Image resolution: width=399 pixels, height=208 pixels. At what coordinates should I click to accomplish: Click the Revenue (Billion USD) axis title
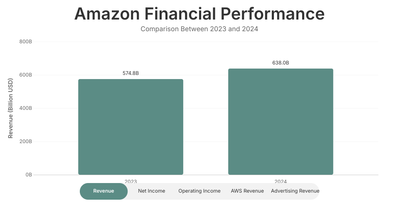[x=11, y=109]
